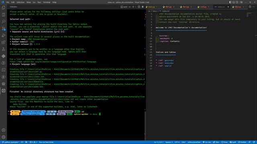Screen dimensions: 257x144
Task: Switch to the index.rst editor tab
Action: [x=221, y=7]
